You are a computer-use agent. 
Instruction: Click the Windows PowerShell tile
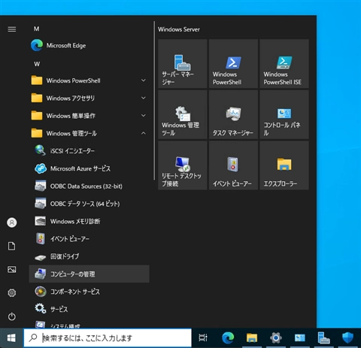coord(233,64)
